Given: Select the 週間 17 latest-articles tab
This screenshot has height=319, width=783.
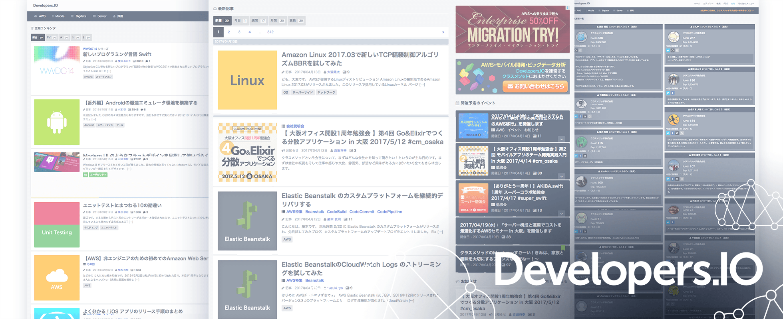Looking at the screenshot, I should click(x=258, y=21).
